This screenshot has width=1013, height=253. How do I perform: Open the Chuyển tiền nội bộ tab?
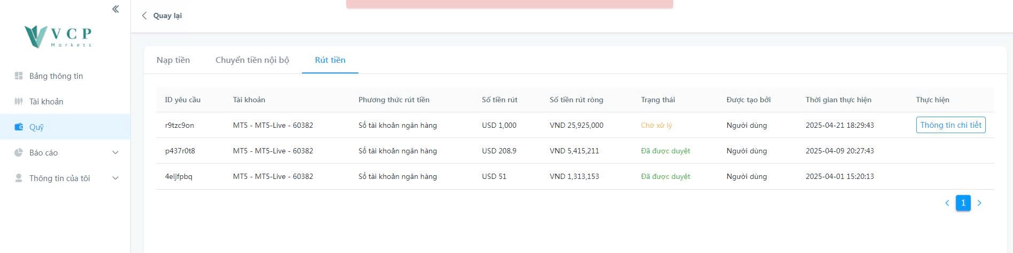pos(252,60)
